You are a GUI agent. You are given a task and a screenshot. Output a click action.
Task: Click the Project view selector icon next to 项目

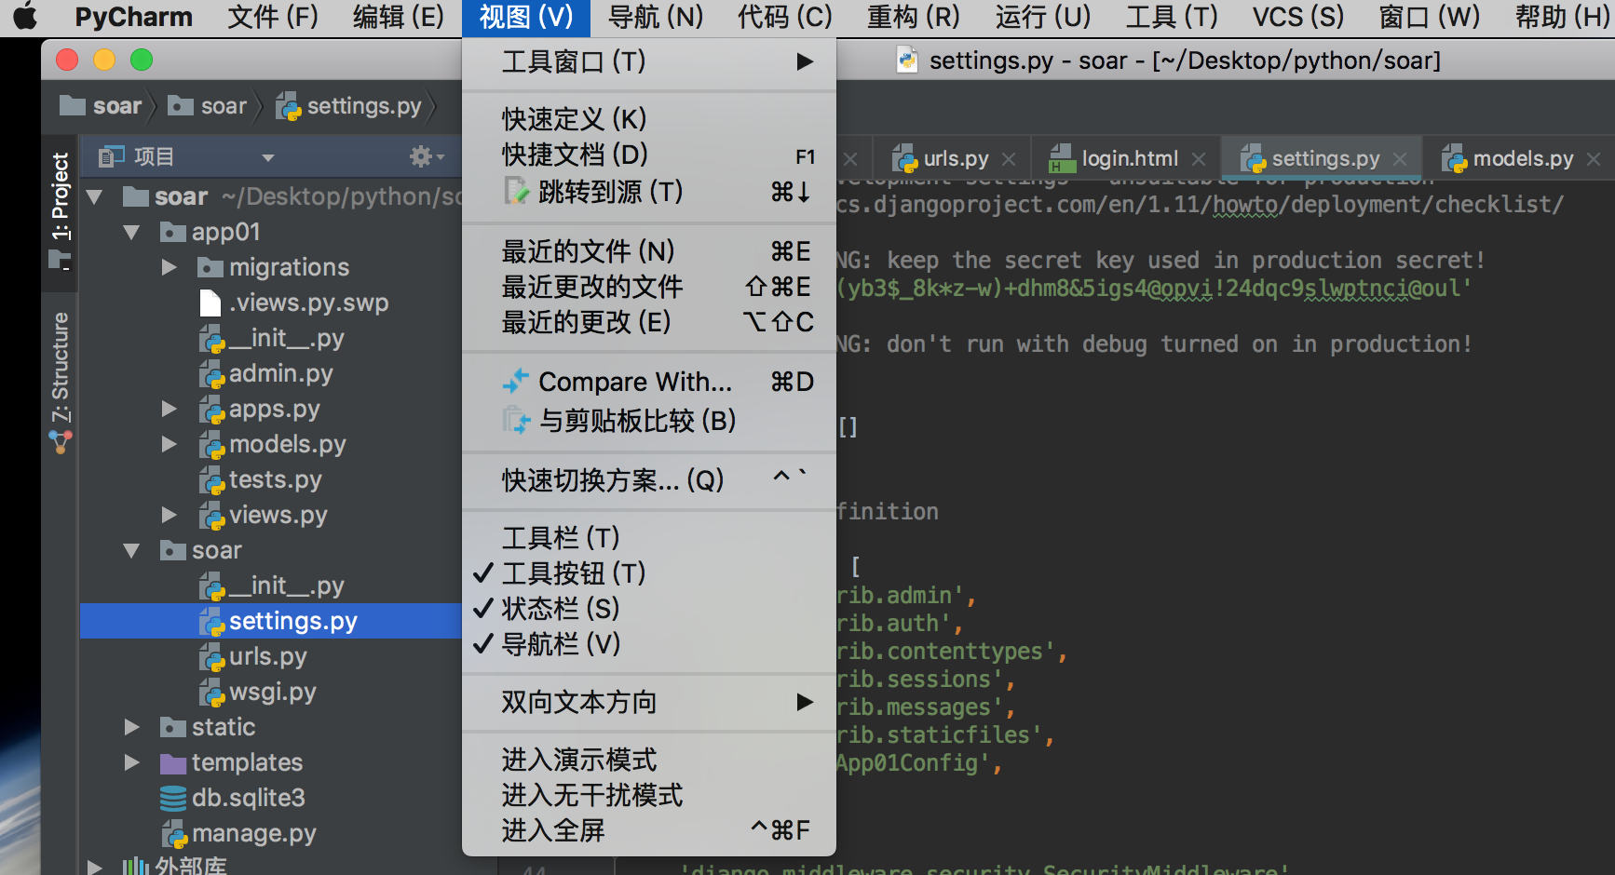(x=112, y=156)
